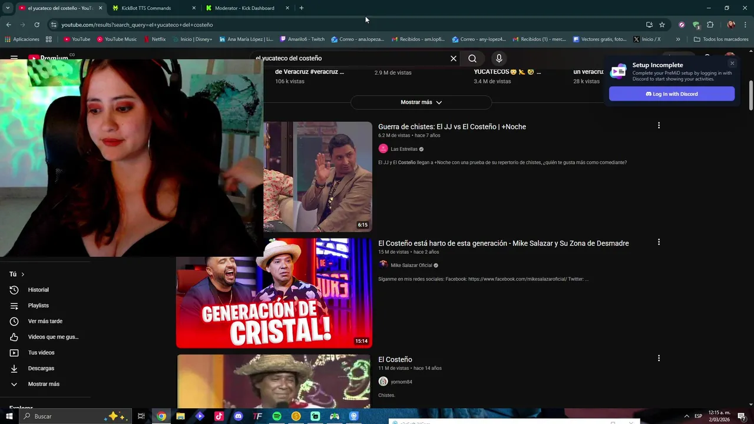Open the Las Estrellas channel
The width and height of the screenshot is (754, 424).
coord(404,149)
